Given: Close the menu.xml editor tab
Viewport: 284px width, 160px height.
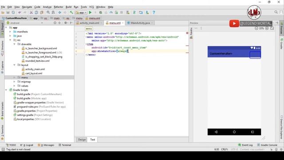Looking at the screenshot, I should pyautogui.click(x=123, y=23).
